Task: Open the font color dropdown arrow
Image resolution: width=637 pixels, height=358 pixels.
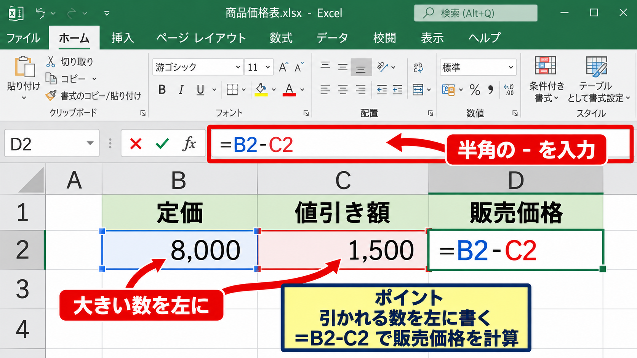Action: click(x=302, y=90)
